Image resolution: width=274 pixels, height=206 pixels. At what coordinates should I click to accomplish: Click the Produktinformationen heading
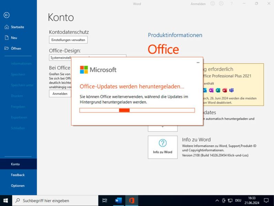[175, 35]
